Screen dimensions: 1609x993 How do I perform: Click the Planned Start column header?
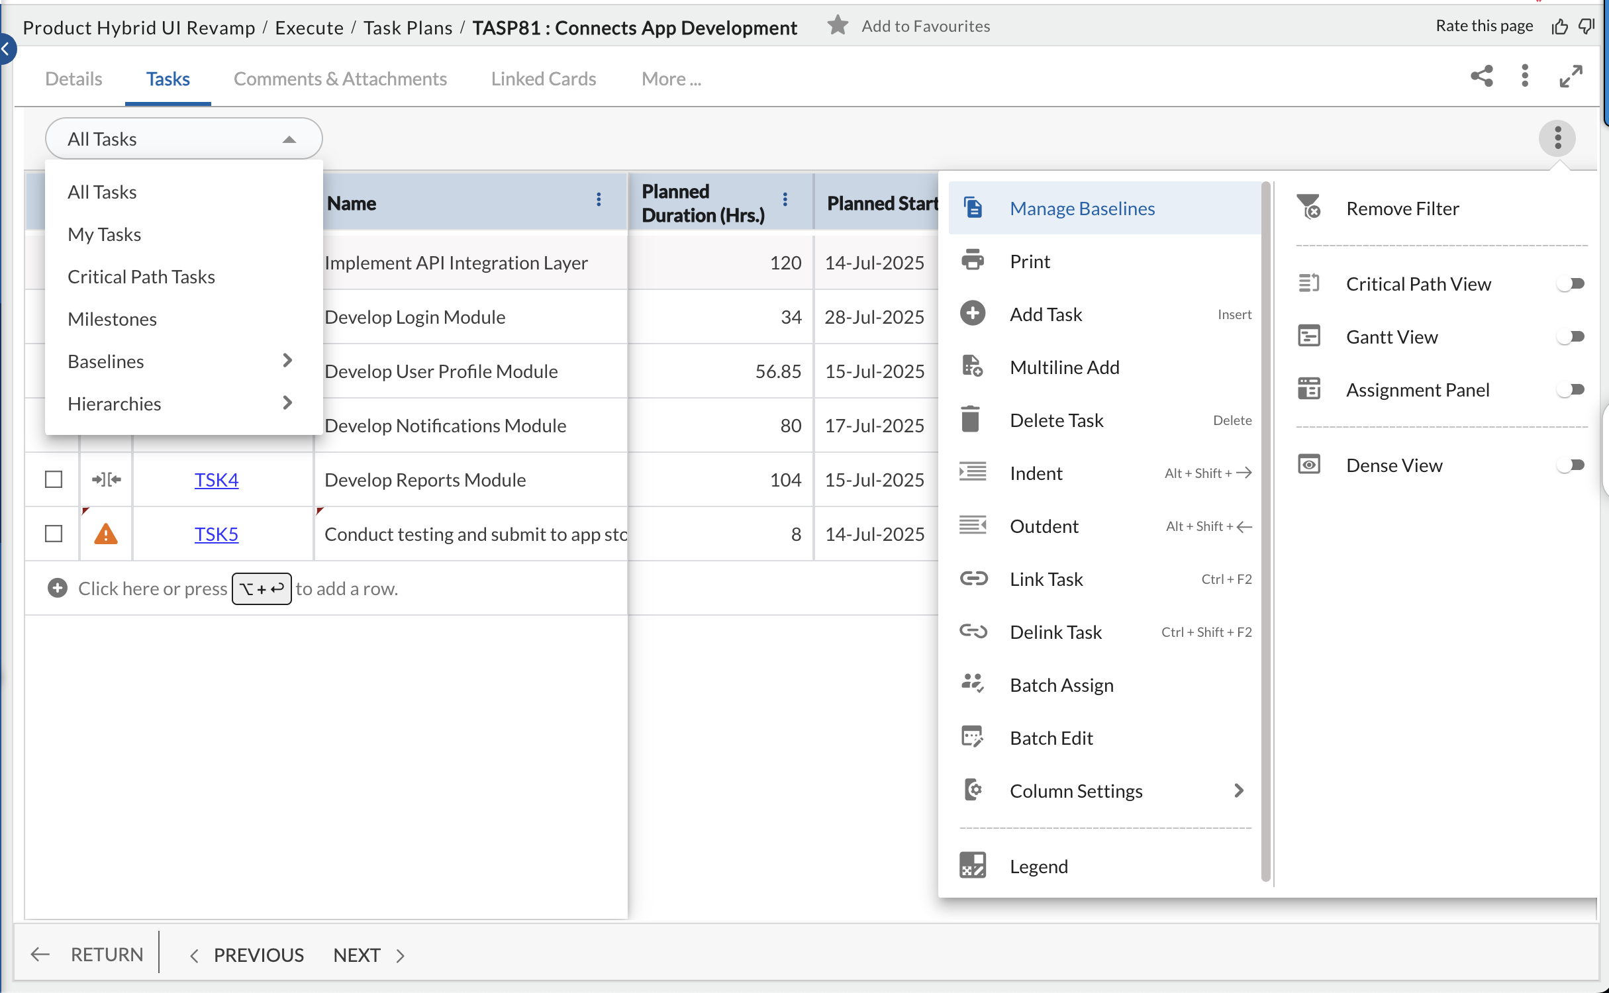point(876,202)
